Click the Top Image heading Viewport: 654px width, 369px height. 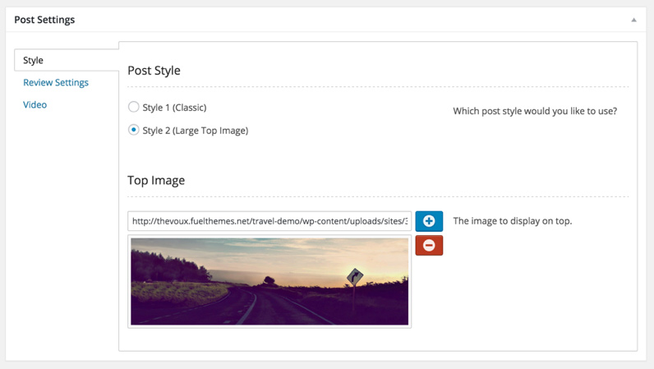click(x=156, y=180)
